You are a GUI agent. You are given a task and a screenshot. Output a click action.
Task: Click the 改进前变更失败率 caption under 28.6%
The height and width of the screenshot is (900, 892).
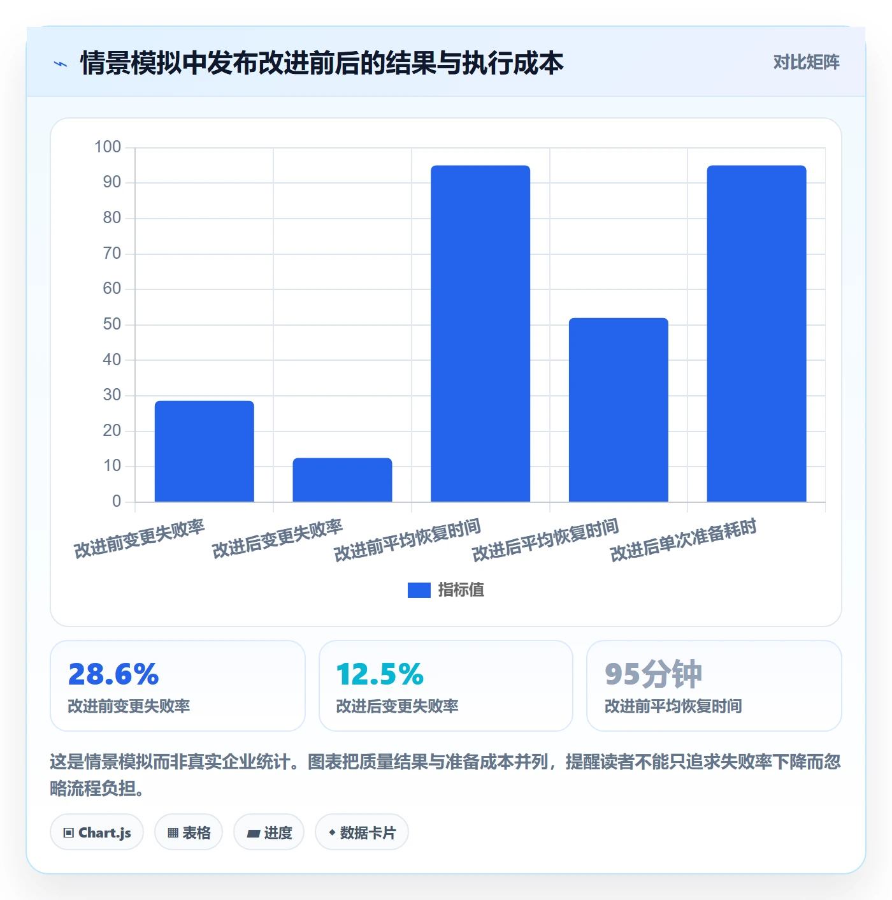tap(129, 706)
